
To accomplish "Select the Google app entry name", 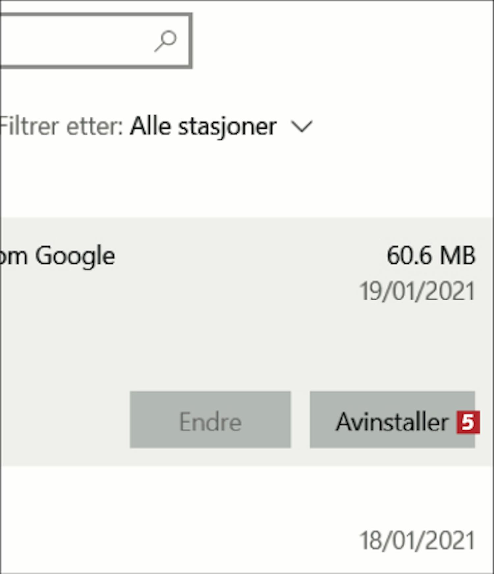I will click(x=58, y=256).
